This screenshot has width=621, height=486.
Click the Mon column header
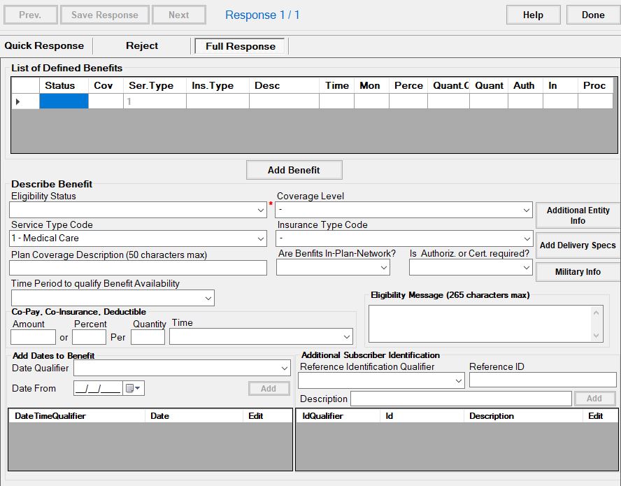[x=371, y=85]
